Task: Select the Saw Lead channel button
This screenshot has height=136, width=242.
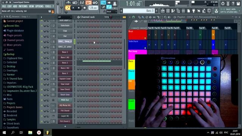Action: pyautogui.click(x=65, y=84)
